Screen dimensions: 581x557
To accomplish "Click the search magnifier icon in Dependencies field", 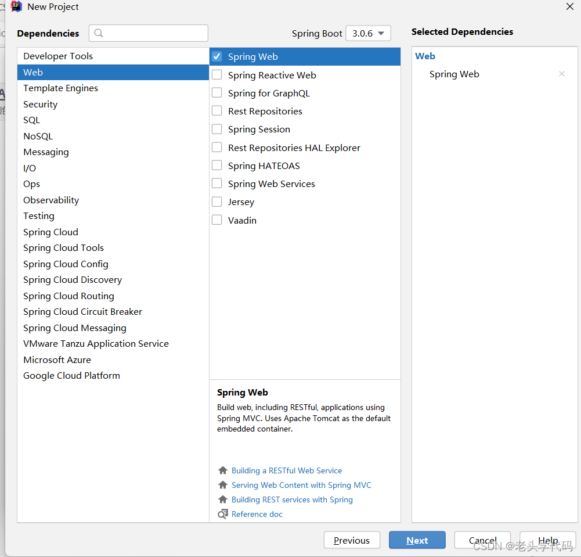I will (99, 33).
